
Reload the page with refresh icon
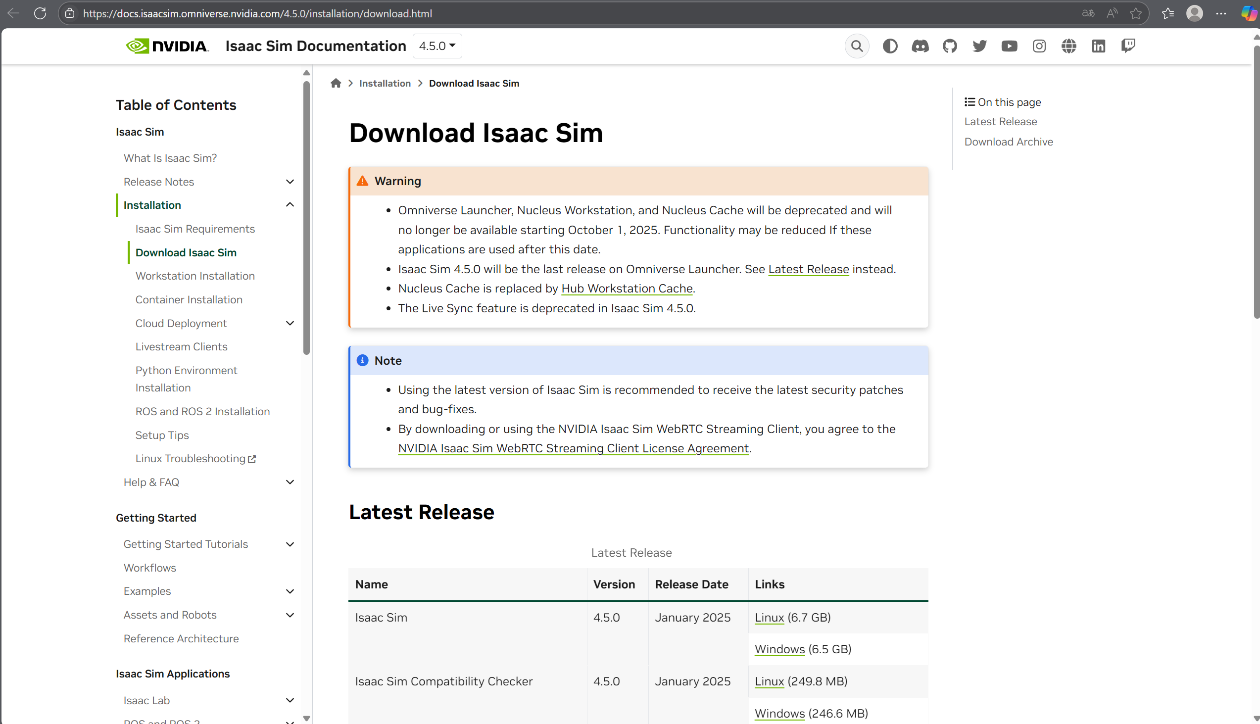[x=40, y=13]
